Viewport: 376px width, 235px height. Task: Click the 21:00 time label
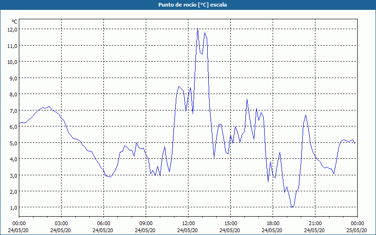coord(315,224)
